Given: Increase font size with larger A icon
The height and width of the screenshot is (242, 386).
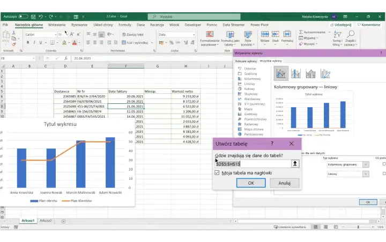Looking at the screenshot, I should 72,34.
